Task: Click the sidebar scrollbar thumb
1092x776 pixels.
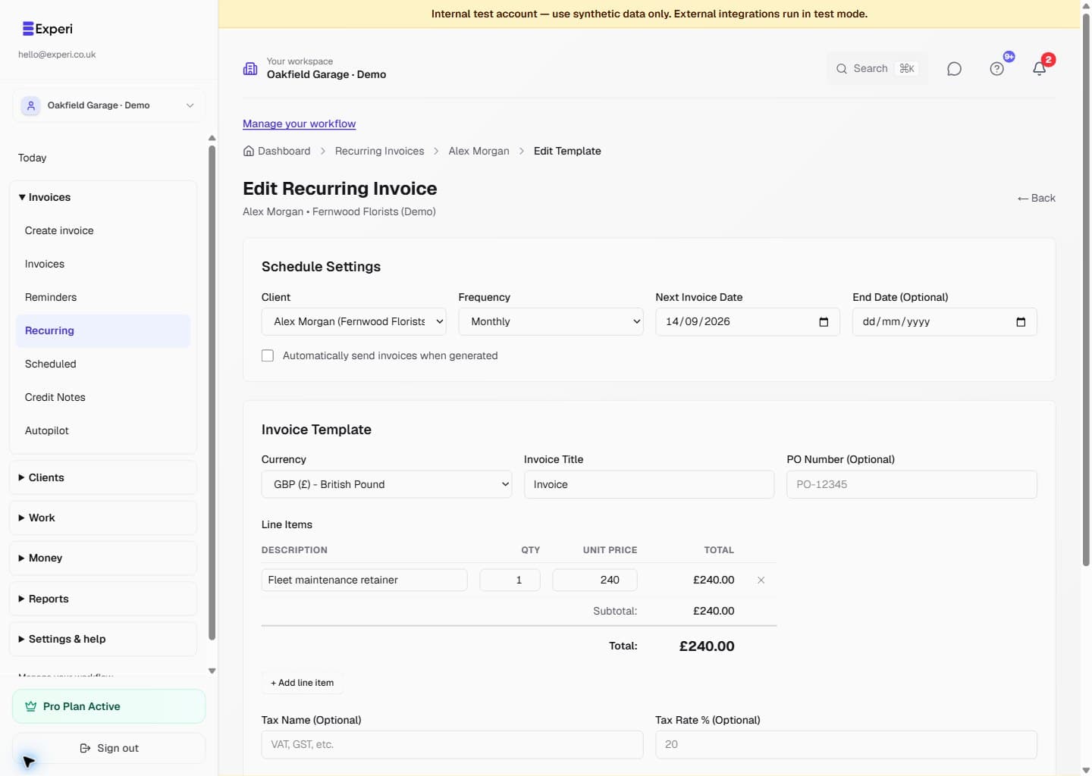Action: coord(212,393)
